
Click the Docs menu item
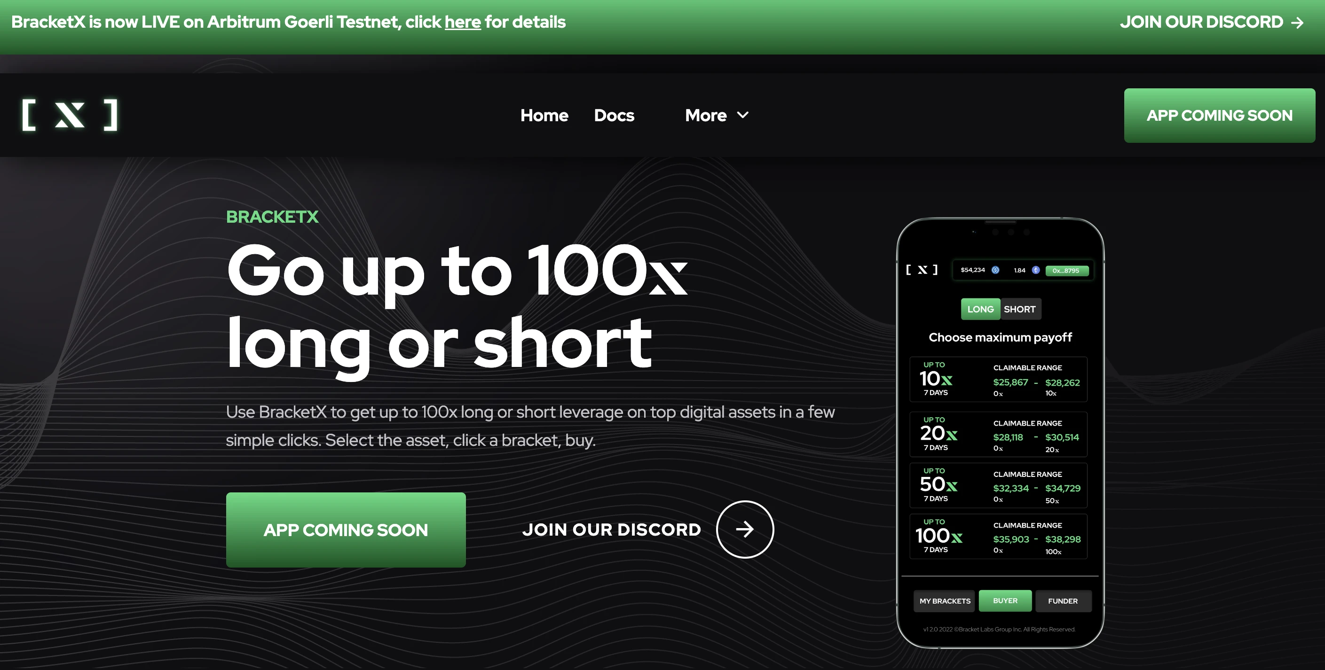614,115
